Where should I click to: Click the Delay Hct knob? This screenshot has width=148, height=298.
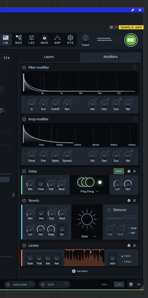(128, 184)
